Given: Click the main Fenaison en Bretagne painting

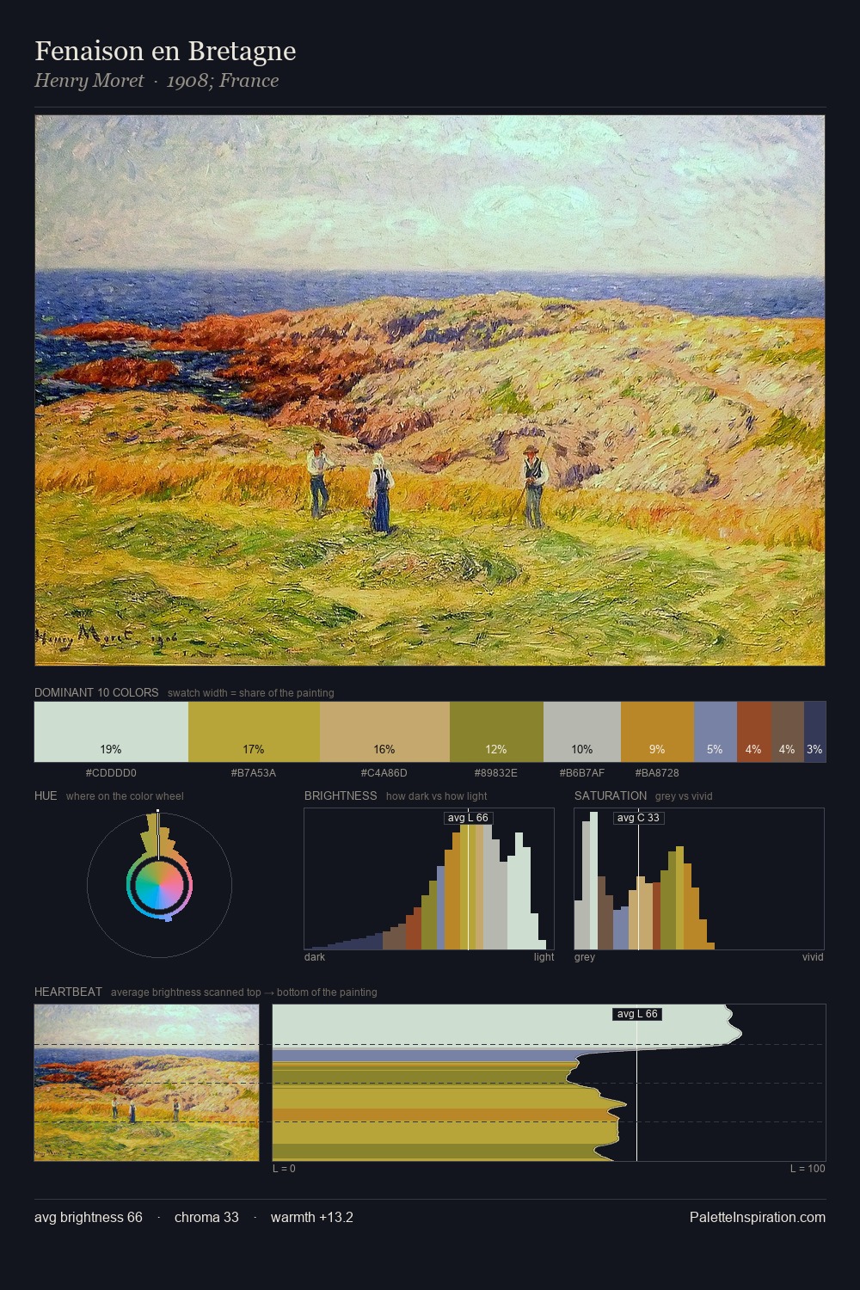Looking at the screenshot, I should 430,390.
